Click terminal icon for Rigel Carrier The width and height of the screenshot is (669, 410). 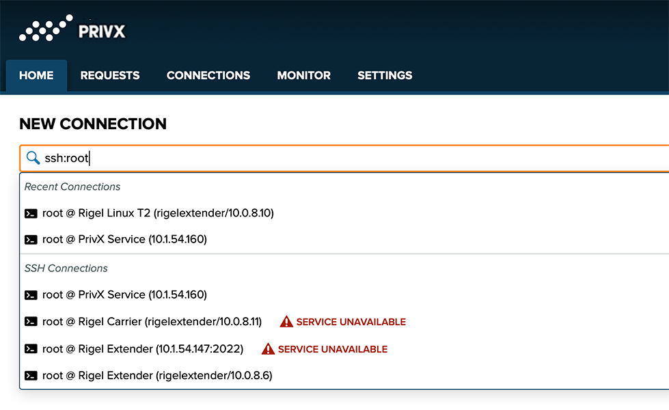pos(31,322)
